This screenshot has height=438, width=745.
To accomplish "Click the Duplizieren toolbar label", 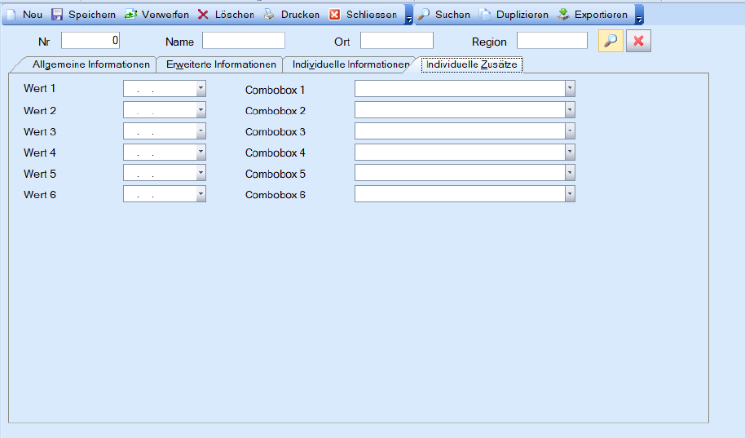I will click(522, 15).
